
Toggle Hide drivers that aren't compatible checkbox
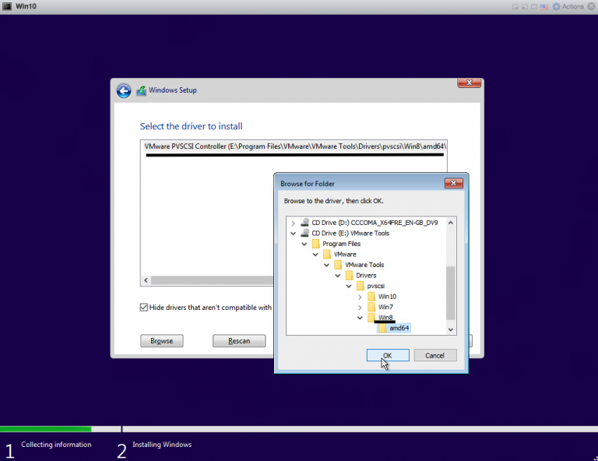point(144,308)
